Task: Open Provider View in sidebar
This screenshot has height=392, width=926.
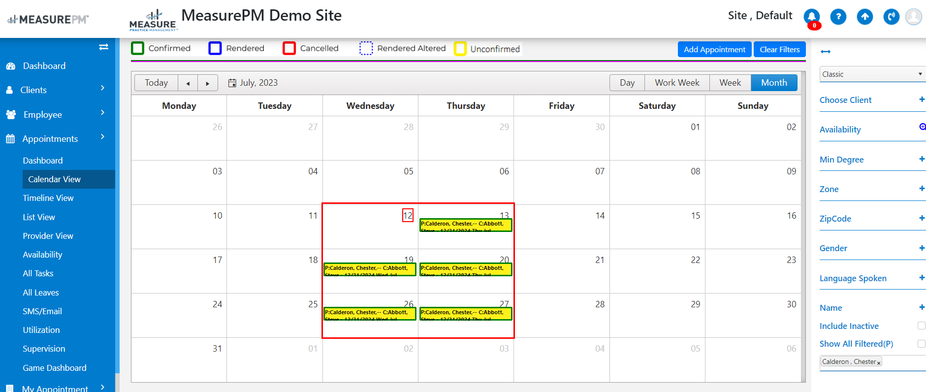Action: [x=48, y=236]
